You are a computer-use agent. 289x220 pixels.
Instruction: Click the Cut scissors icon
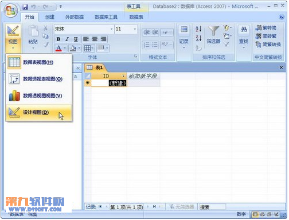pos(45,28)
